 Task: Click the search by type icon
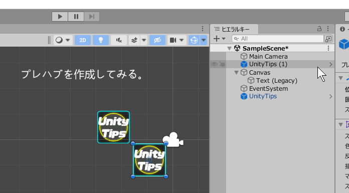[x=328, y=39]
